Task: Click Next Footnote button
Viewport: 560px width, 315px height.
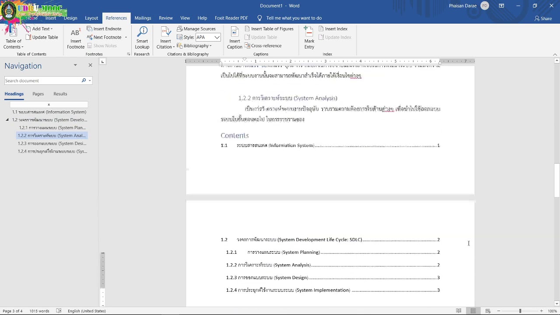Action: point(104,37)
